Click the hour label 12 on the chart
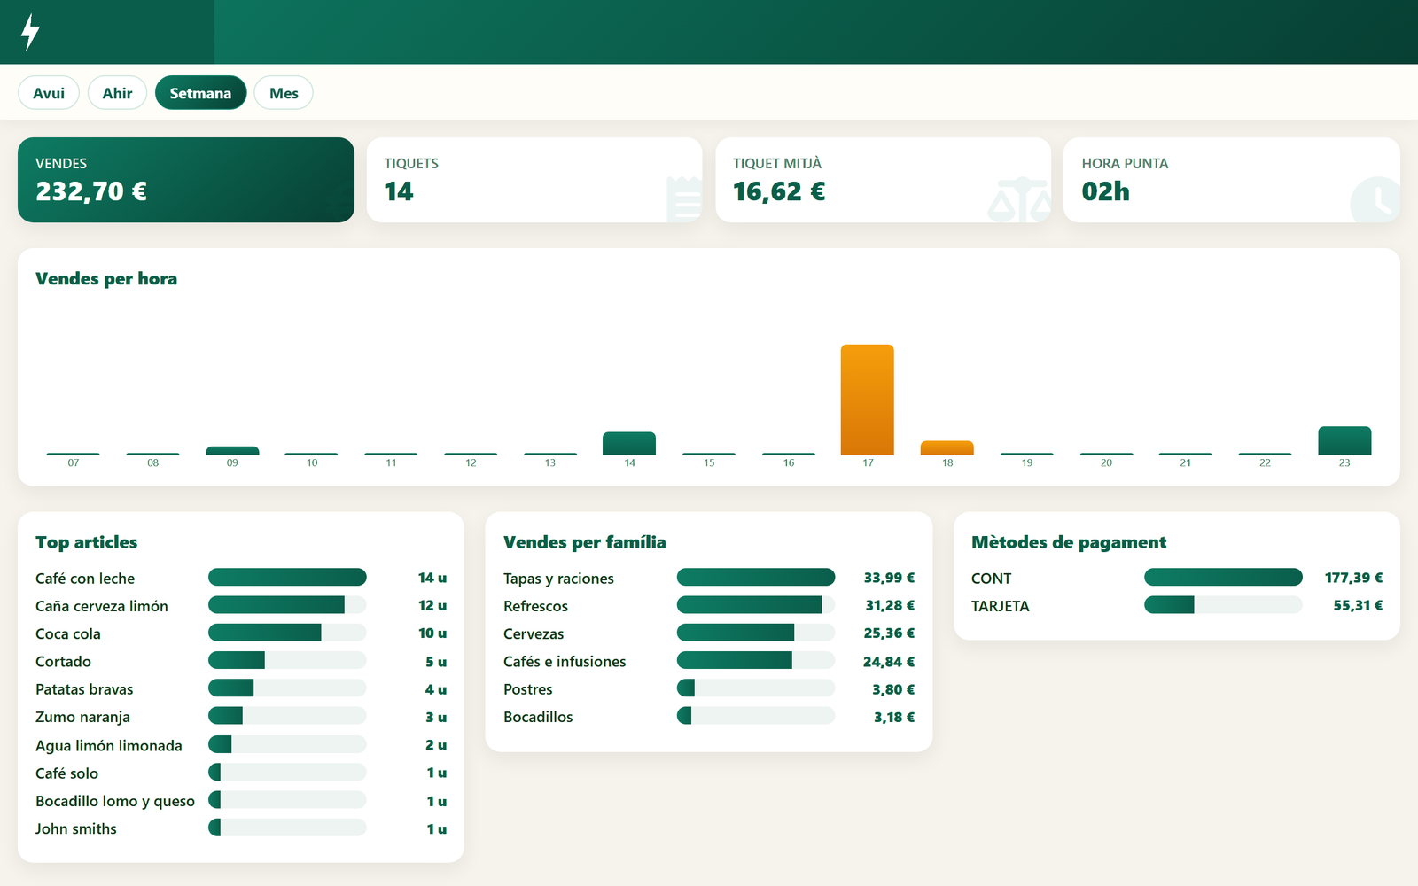The width and height of the screenshot is (1418, 886). coord(471,463)
